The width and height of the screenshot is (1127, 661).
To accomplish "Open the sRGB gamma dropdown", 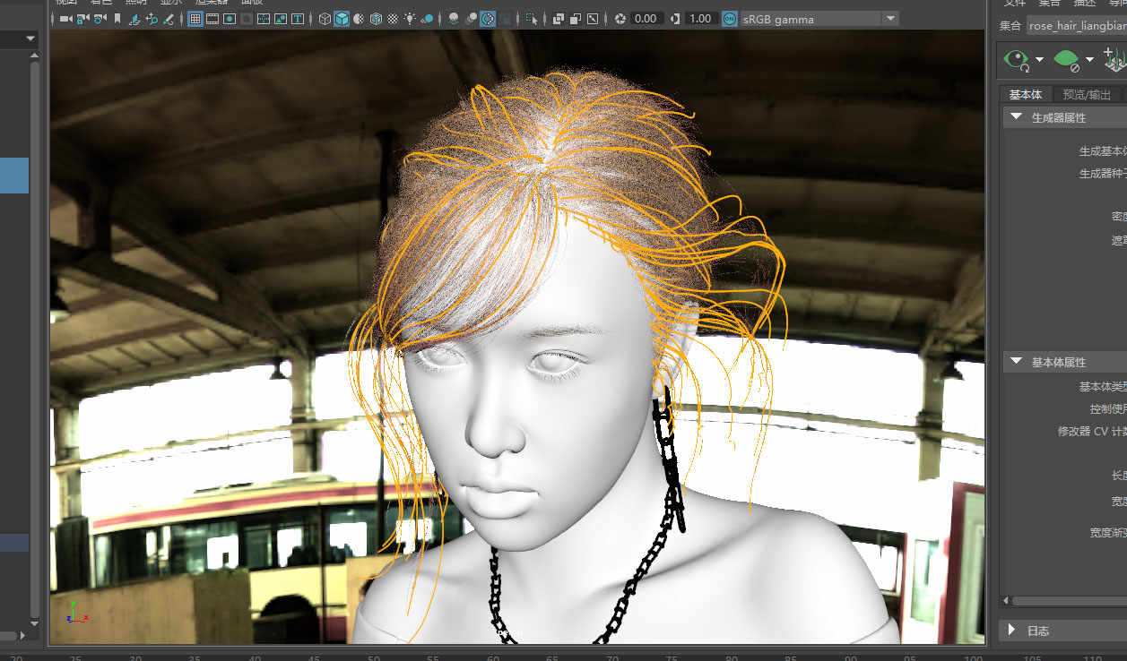I will (x=889, y=19).
